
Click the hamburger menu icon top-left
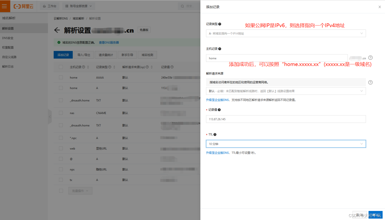5,6
